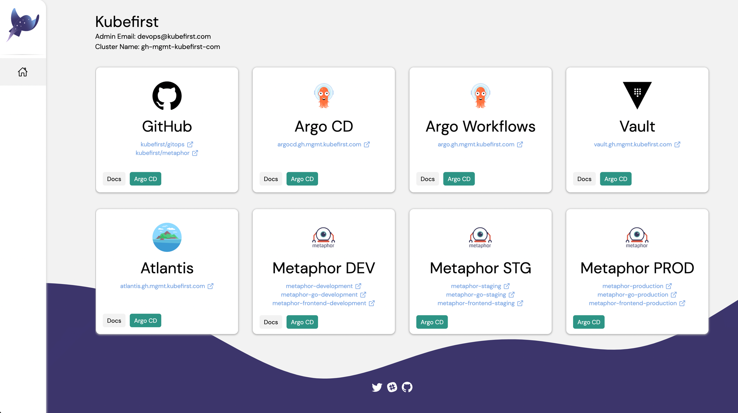Open the metaphor-go-development link
This screenshot has height=413, width=738.
point(319,294)
